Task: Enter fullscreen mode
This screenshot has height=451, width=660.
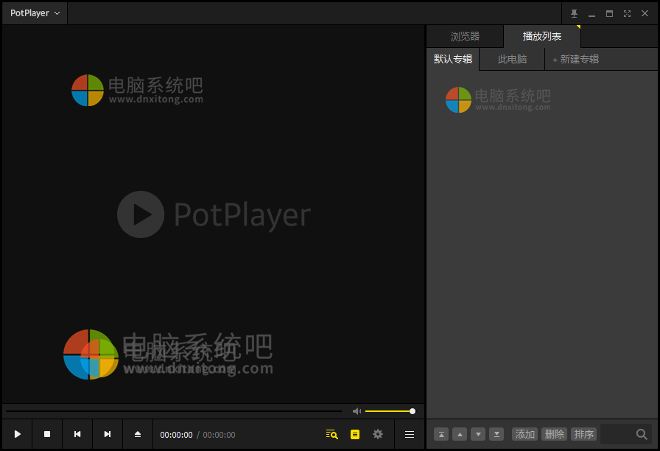Action: [x=627, y=13]
